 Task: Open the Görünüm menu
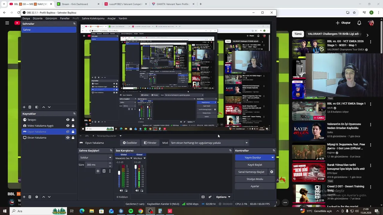coord(51,19)
